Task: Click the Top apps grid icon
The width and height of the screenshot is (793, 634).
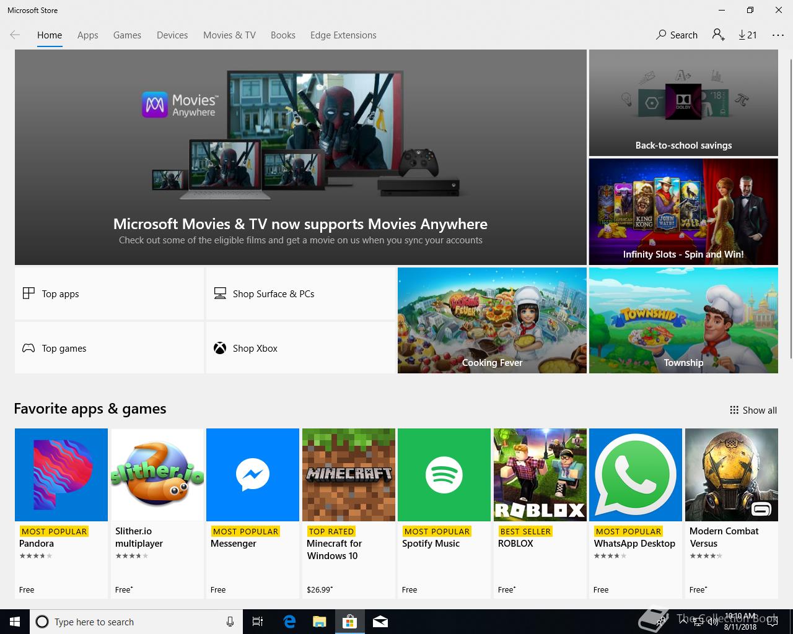Action: coord(28,293)
